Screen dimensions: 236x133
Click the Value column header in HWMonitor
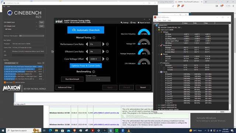(188, 23)
